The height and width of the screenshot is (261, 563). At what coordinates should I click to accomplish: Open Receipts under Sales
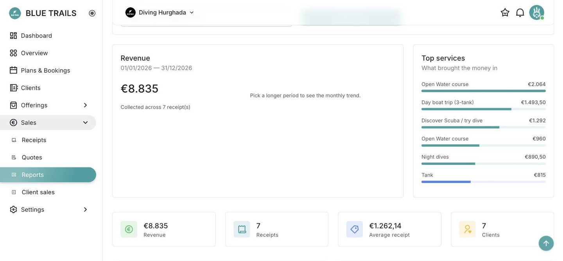pyautogui.click(x=48, y=140)
